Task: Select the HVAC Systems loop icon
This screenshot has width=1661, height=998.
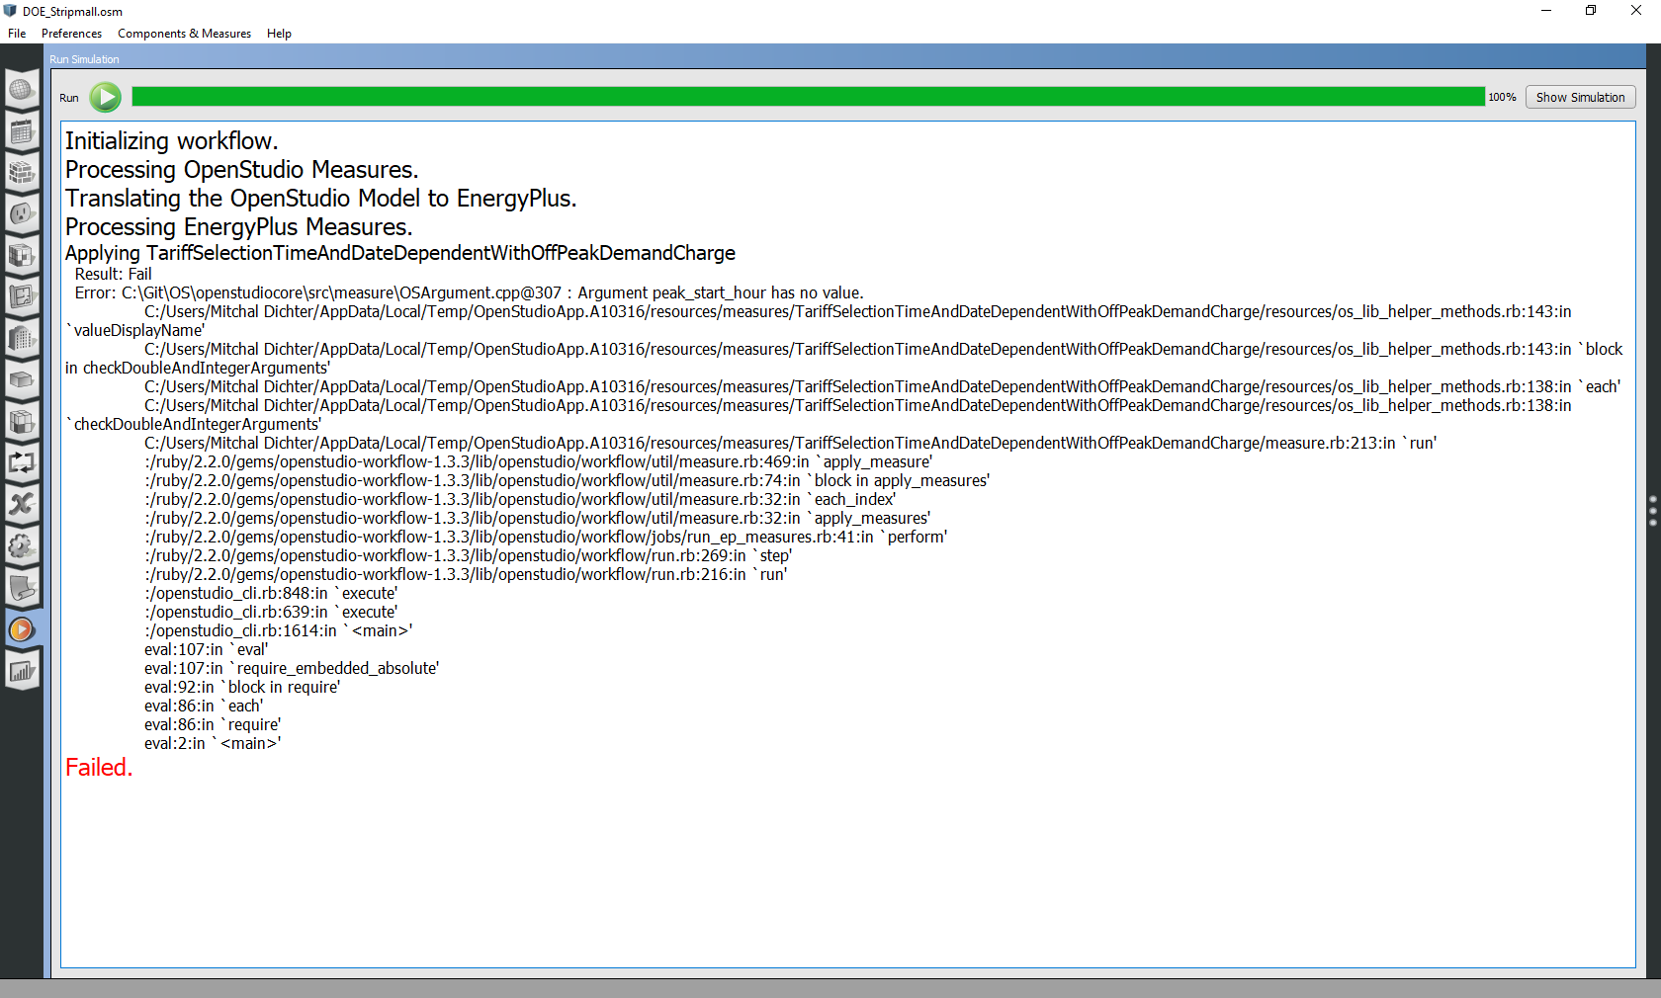Action: [x=22, y=462]
